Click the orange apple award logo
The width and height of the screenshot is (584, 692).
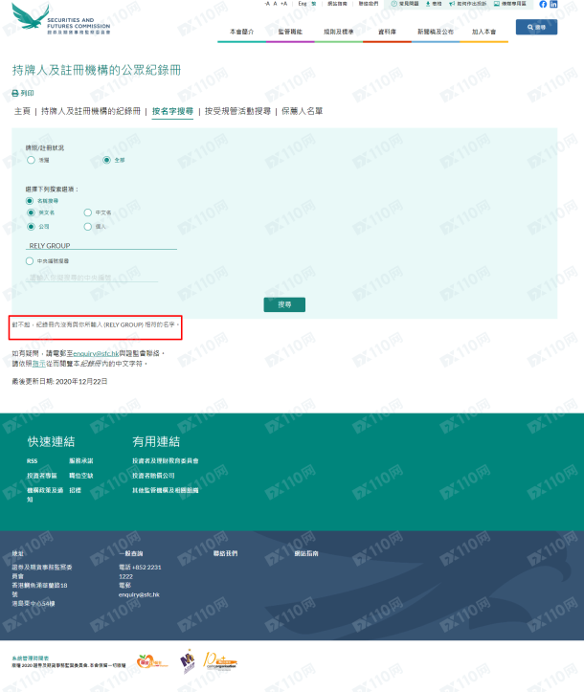151,661
